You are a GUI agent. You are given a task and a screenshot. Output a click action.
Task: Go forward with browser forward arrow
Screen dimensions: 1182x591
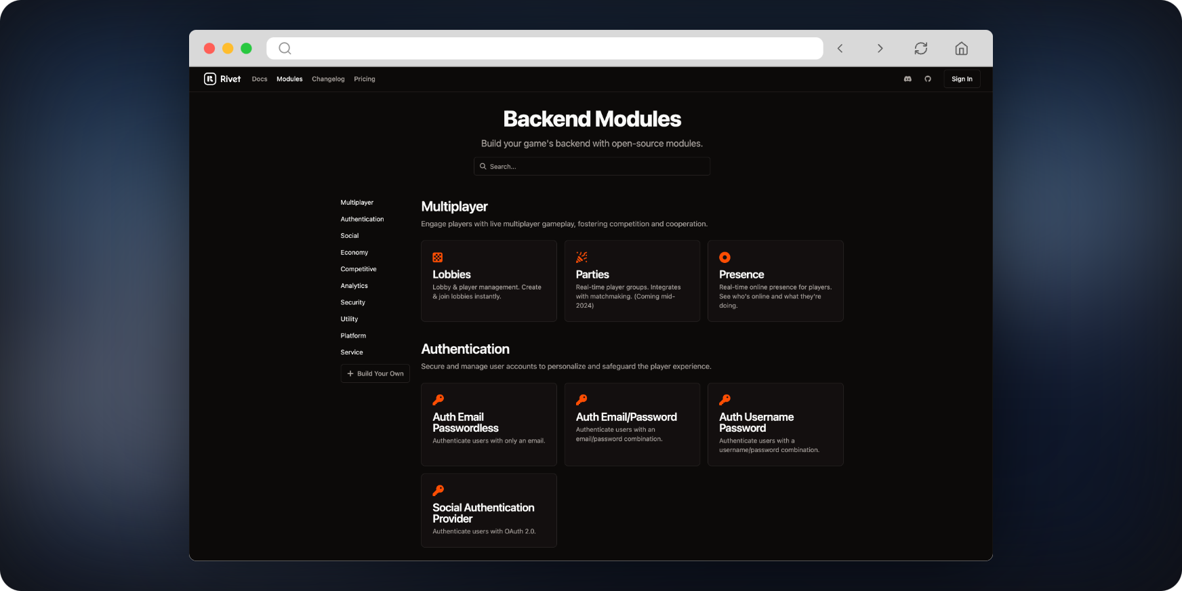point(880,49)
